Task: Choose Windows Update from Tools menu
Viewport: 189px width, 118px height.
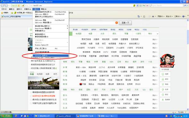Action: pyautogui.click(x=51, y=45)
